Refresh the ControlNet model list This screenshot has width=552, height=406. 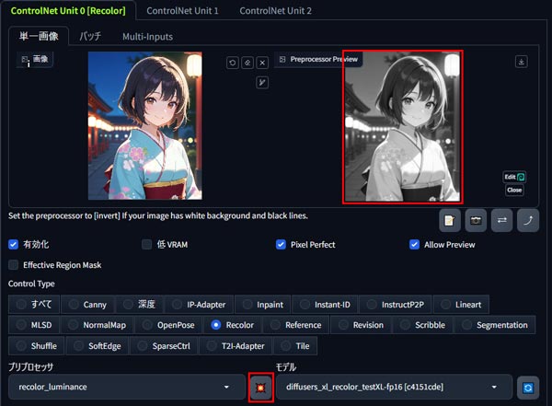528,388
